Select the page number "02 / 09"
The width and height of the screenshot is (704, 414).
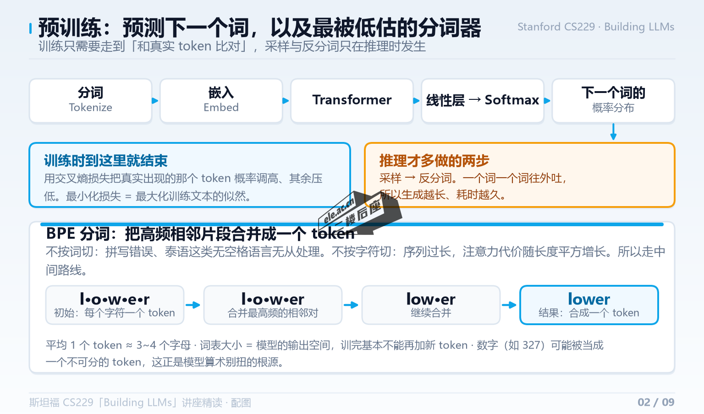(656, 402)
